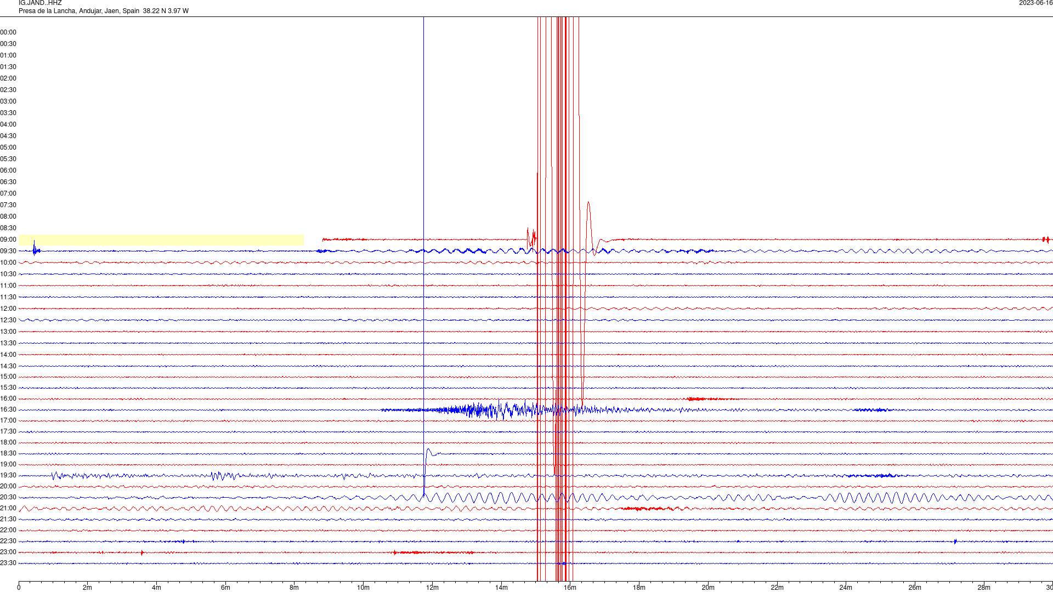
Task: Click the 14:00 time row label
Action: tap(8, 355)
